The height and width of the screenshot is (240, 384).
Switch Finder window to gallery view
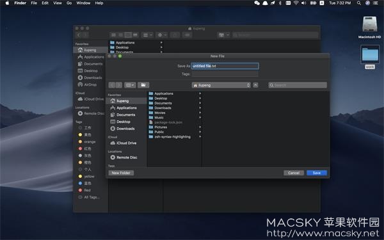135,35
